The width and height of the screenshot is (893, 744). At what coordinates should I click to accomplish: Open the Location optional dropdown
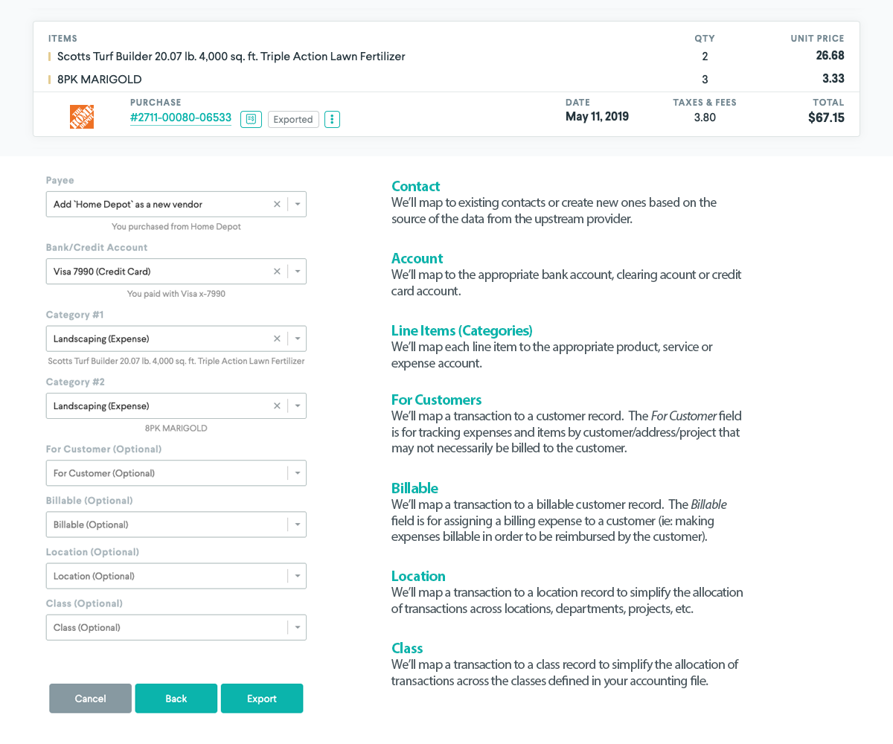tap(176, 576)
